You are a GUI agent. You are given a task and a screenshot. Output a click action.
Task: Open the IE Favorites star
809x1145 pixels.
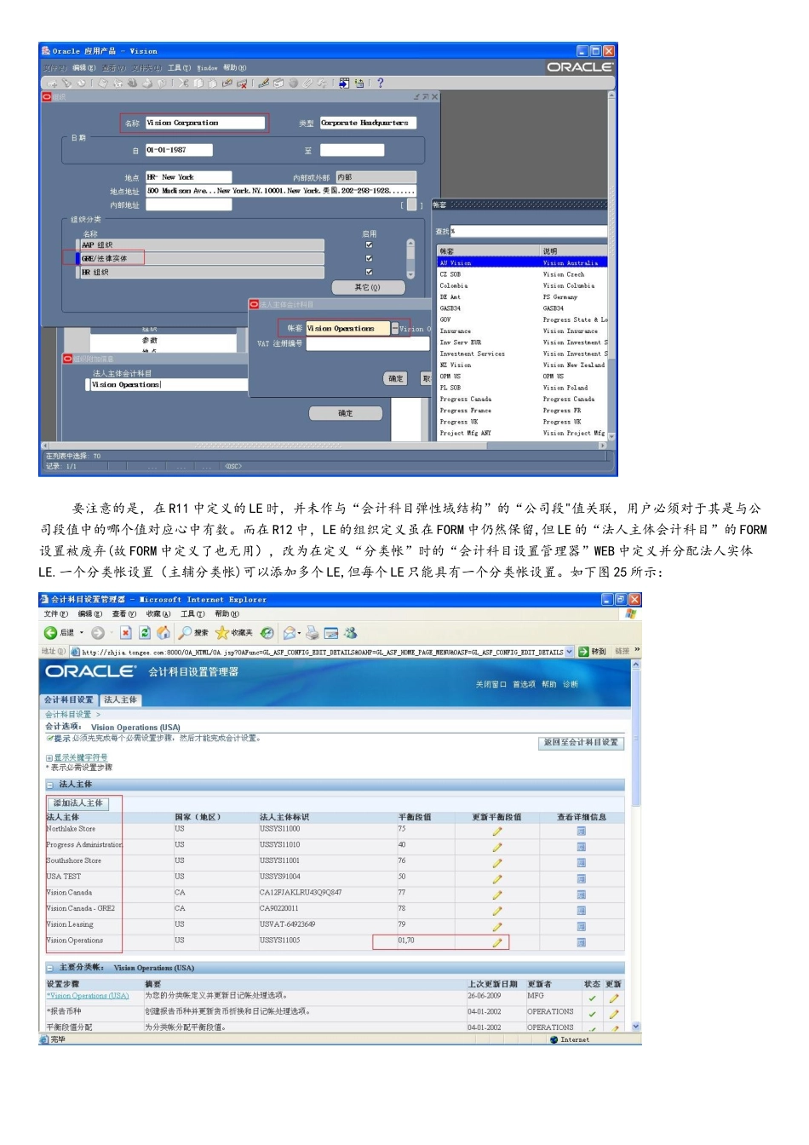[x=222, y=633]
